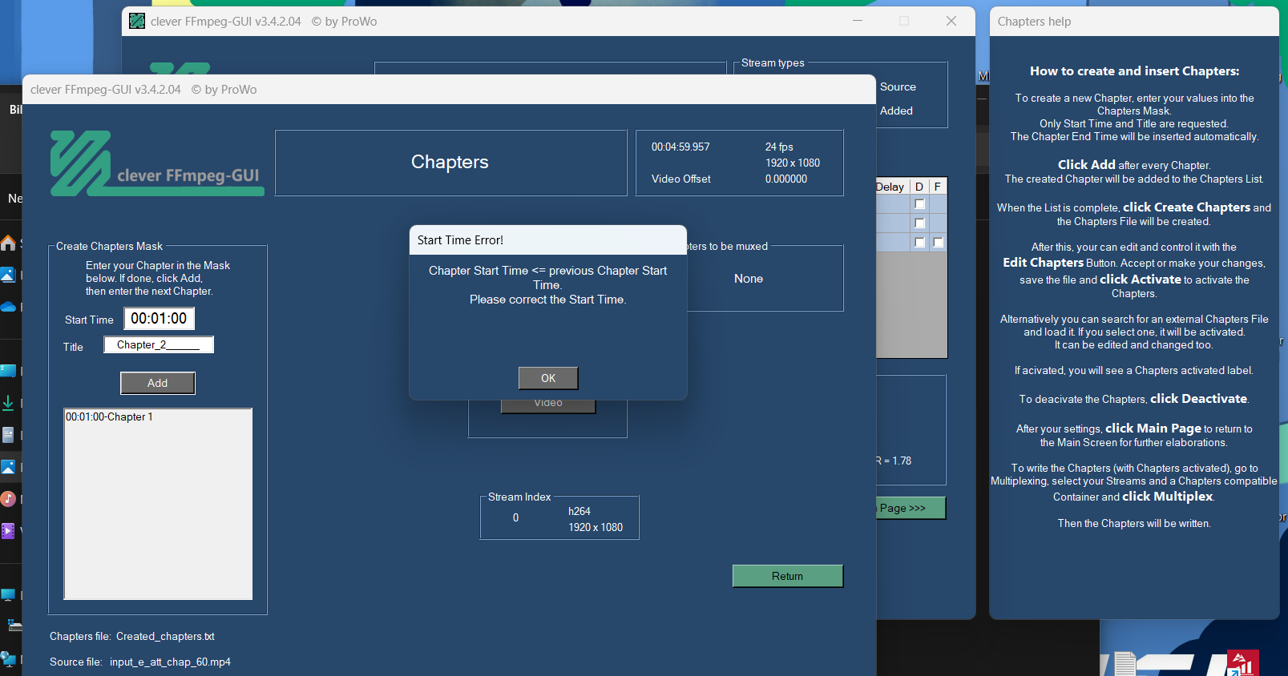Click the 24 fps value
This screenshot has height=676, width=1288.
[779, 147]
